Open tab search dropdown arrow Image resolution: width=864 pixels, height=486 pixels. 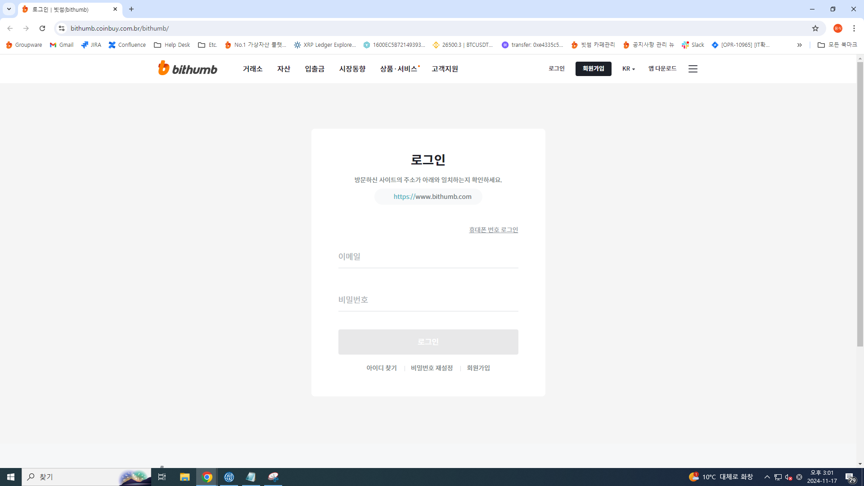coord(9,9)
